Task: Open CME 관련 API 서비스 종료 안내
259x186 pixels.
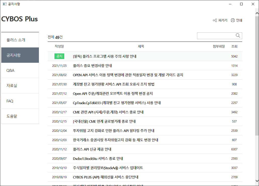Action: tap(108, 112)
